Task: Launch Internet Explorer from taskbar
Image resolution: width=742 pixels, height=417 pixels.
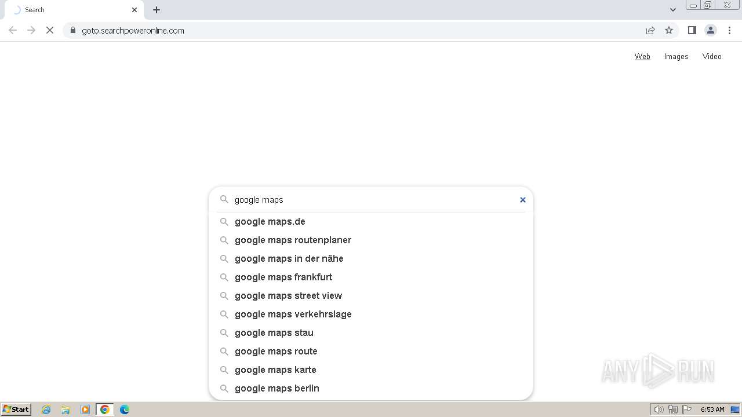Action: [46, 409]
